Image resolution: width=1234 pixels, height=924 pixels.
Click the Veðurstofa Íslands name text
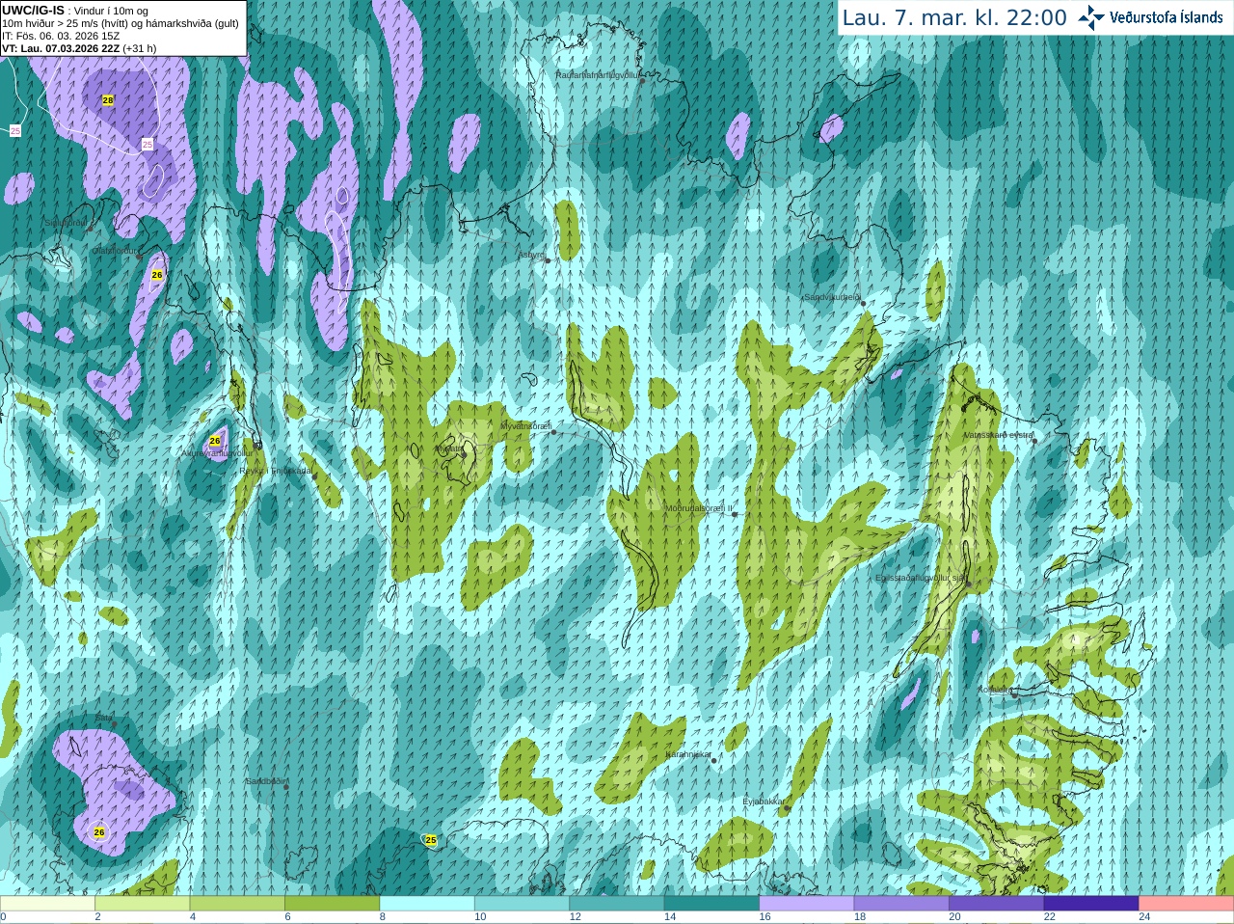pyautogui.click(x=1167, y=17)
